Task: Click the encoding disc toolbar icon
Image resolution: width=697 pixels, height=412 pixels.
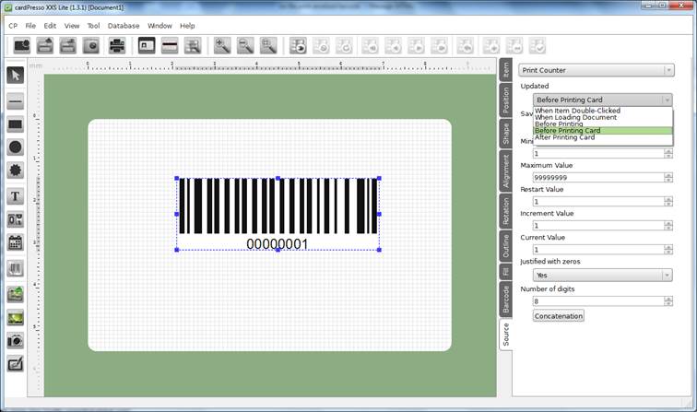Action: click(91, 45)
